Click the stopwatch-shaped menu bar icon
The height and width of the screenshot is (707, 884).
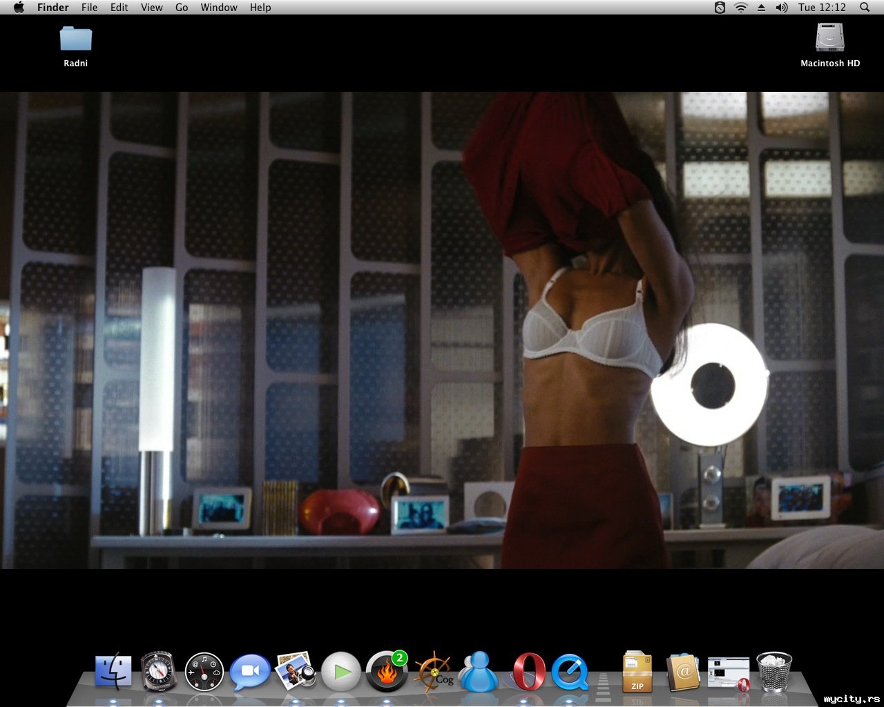[720, 8]
